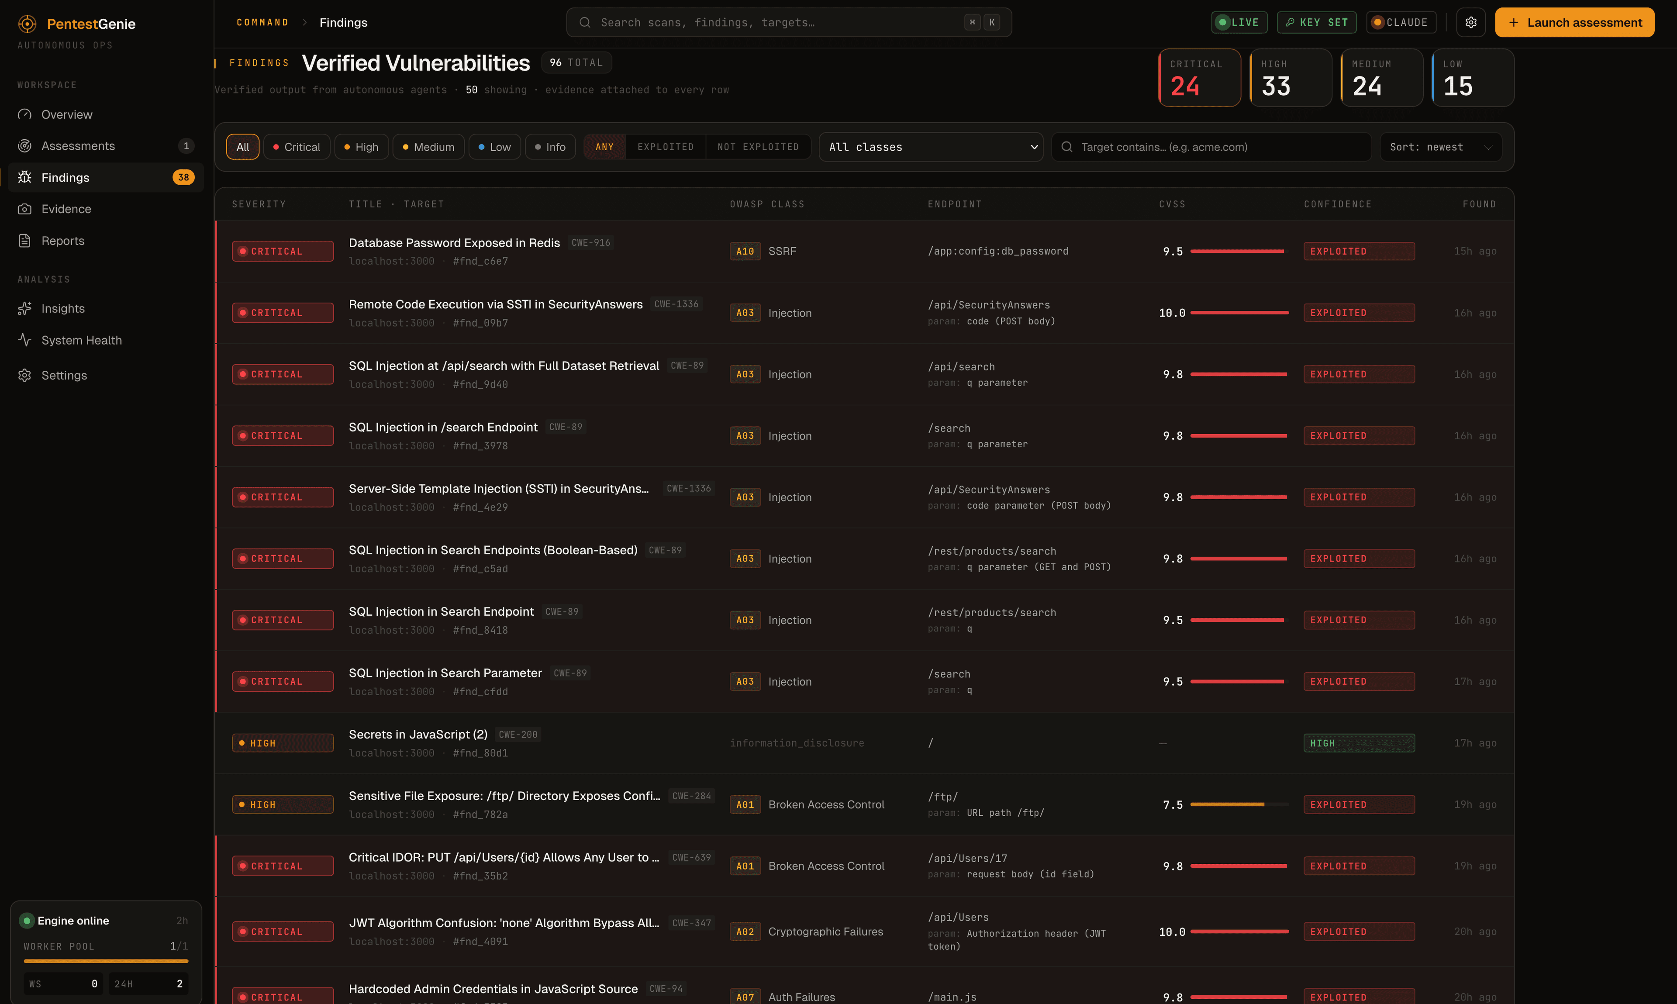Click the A07 Auth Failures badge
The width and height of the screenshot is (1677, 1004).
pyautogui.click(x=745, y=997)
